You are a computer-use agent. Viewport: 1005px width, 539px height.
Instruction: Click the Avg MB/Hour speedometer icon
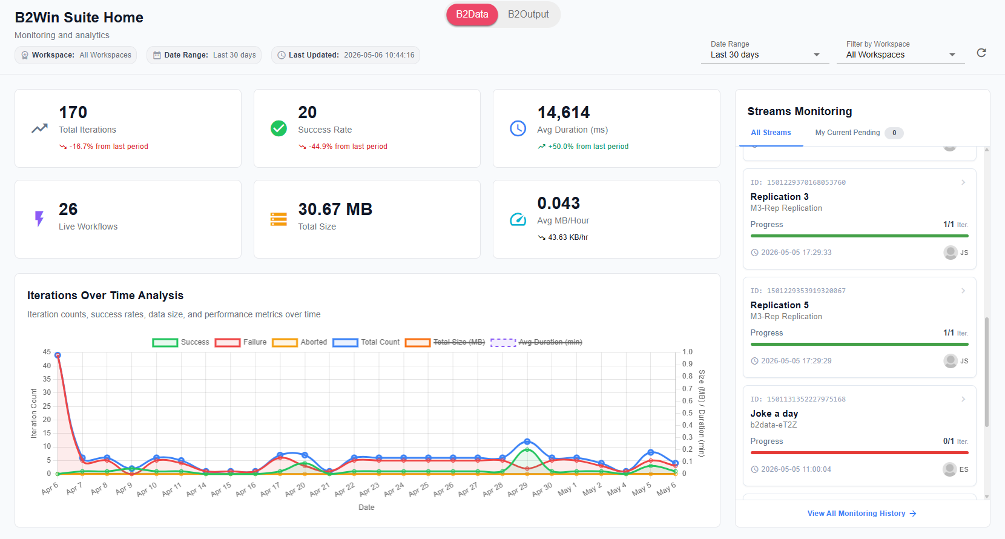coord(518,219)
